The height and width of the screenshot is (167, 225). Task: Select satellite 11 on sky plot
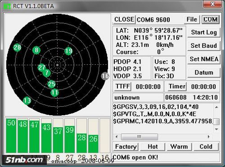(x=54, y=93)
